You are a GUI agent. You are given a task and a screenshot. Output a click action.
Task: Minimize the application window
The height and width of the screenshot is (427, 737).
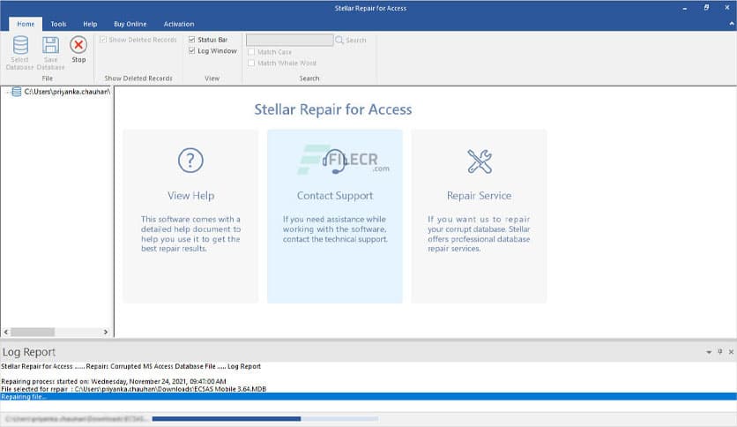pos(685,8)
